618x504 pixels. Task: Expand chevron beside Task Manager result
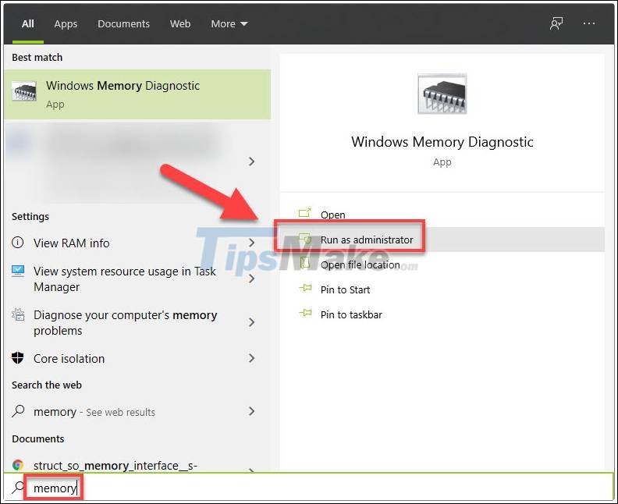click(x=252, y=279)
